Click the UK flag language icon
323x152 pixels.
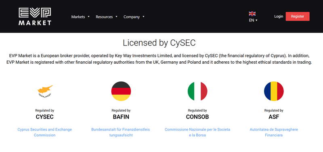tap(252, 14)
